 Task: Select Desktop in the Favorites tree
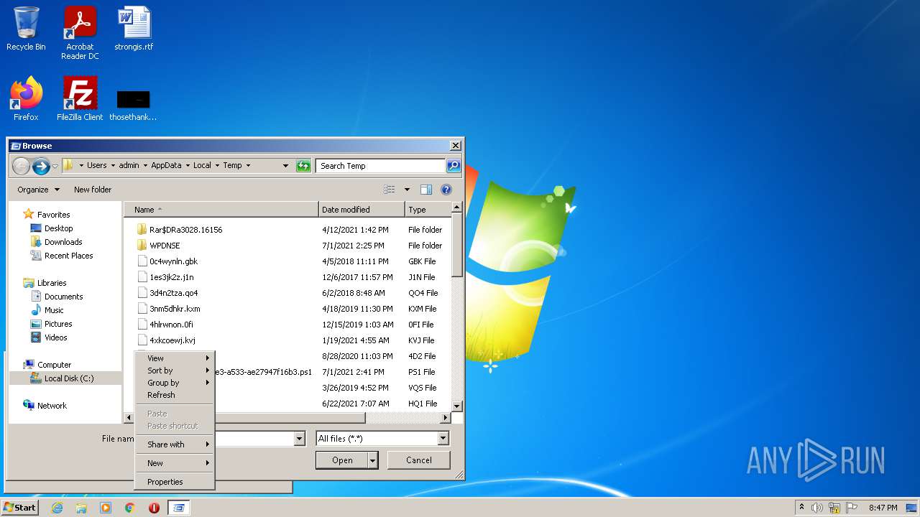[x=59, y=228]
